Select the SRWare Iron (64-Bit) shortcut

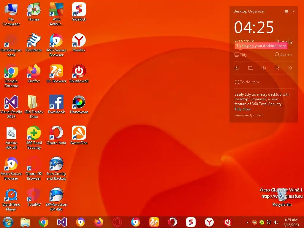pyautogui.click(x=56, y=199)
